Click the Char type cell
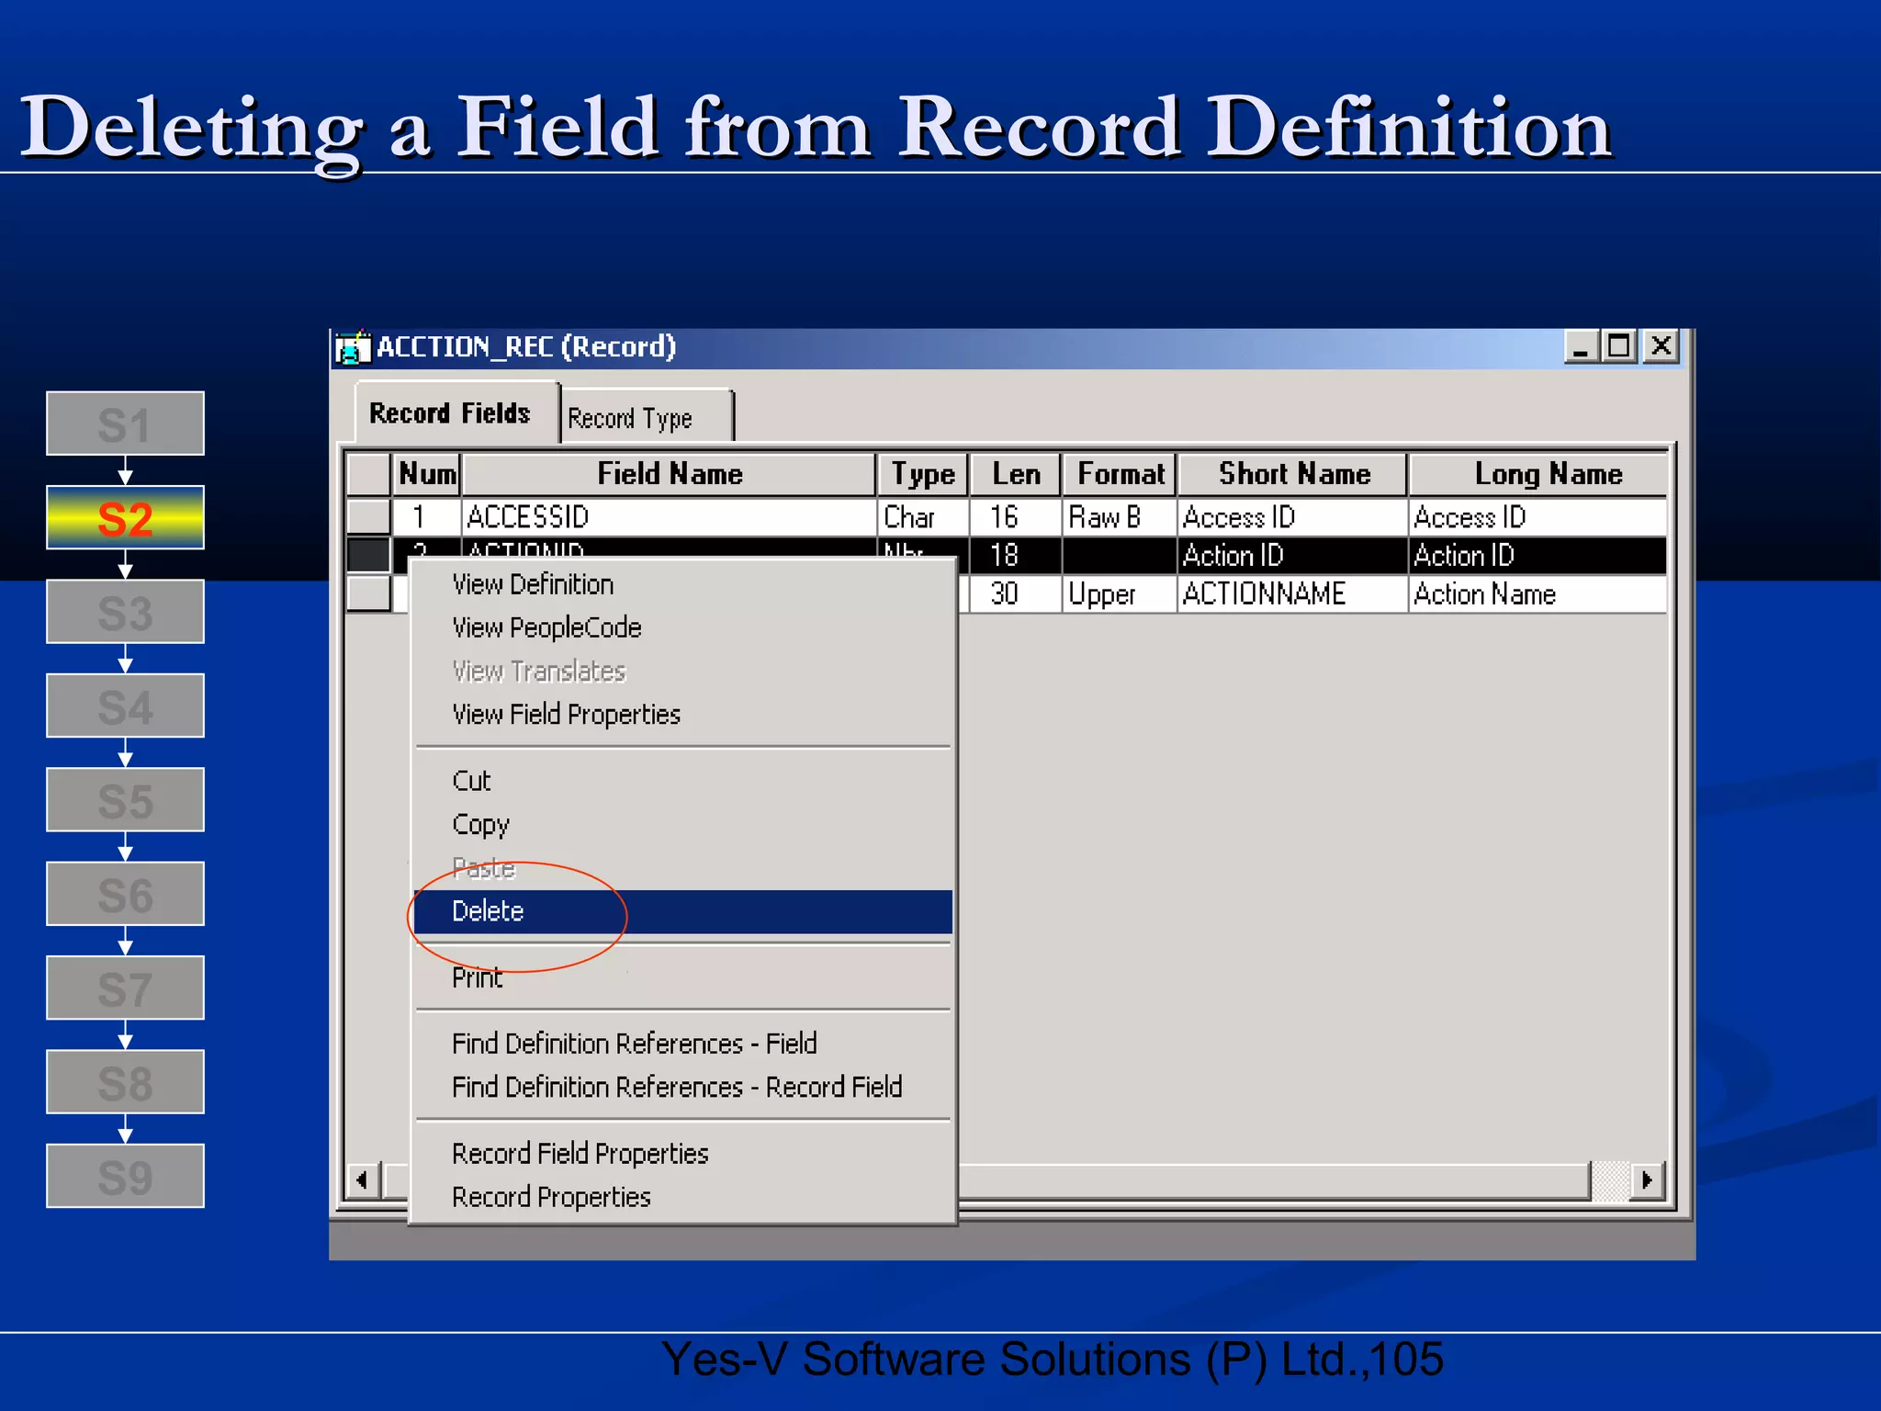The width and height of the screenshot is (1881, 1411). pos(923,517)
